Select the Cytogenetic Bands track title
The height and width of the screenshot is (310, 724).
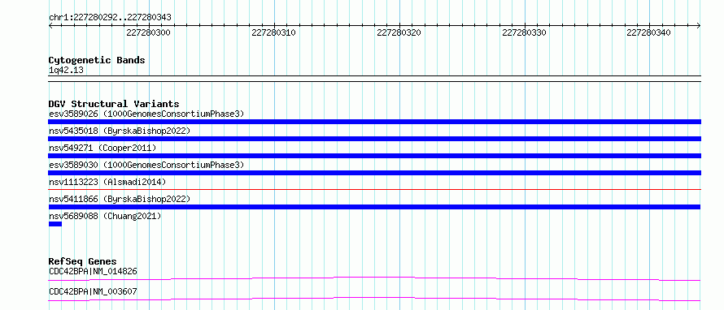point(97,60)
